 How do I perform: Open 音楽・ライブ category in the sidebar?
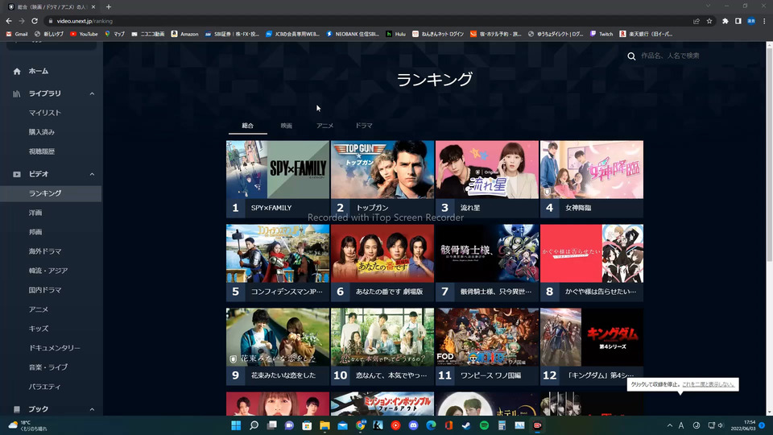click(x=48, y=367)
